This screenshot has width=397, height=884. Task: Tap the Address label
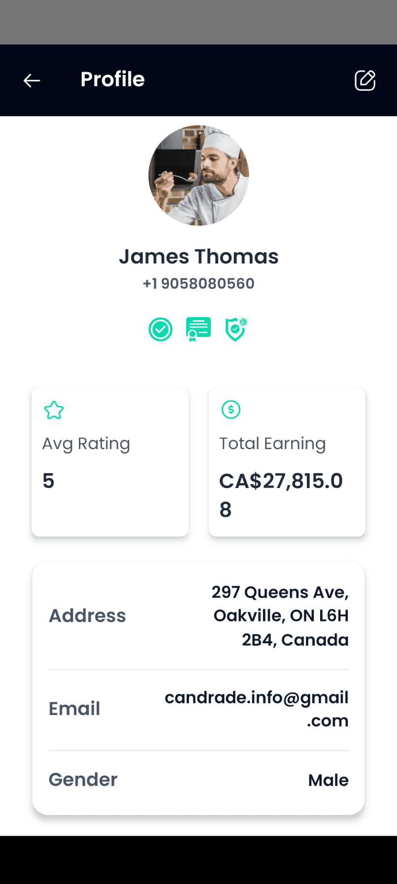[x=88, y=616]
